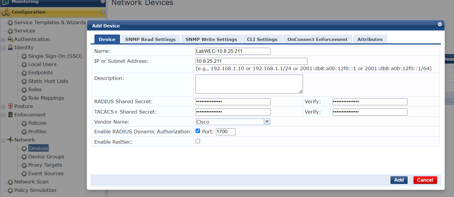Select the Attributes tab

[x=370, y=39]
